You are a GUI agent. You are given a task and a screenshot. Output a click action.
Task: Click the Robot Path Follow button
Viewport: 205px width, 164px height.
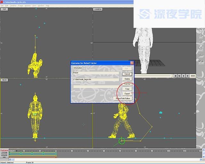coord(123,99)
